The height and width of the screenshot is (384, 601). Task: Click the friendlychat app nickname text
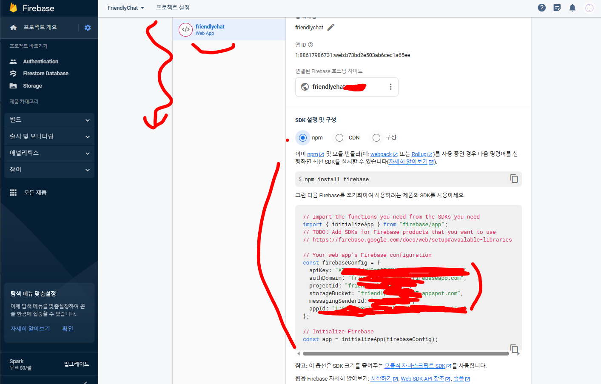point(309,27)
